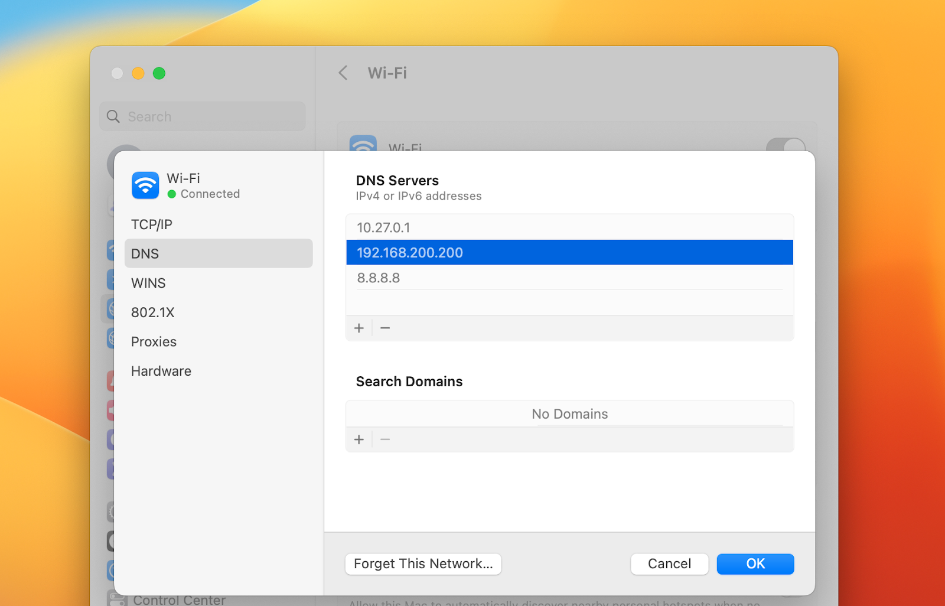945x606 pixels.
Task: Select DNS server 10.27.0.1
Action: tap(383, 227)
